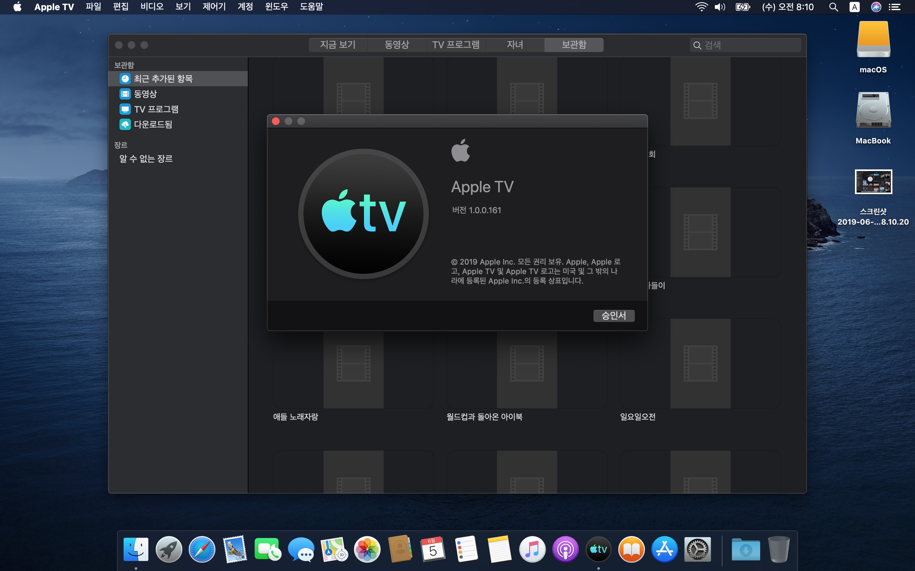Click the search magnifier icon in search field
This screenshot has height=571, width=915.
(x=697, y=45)
